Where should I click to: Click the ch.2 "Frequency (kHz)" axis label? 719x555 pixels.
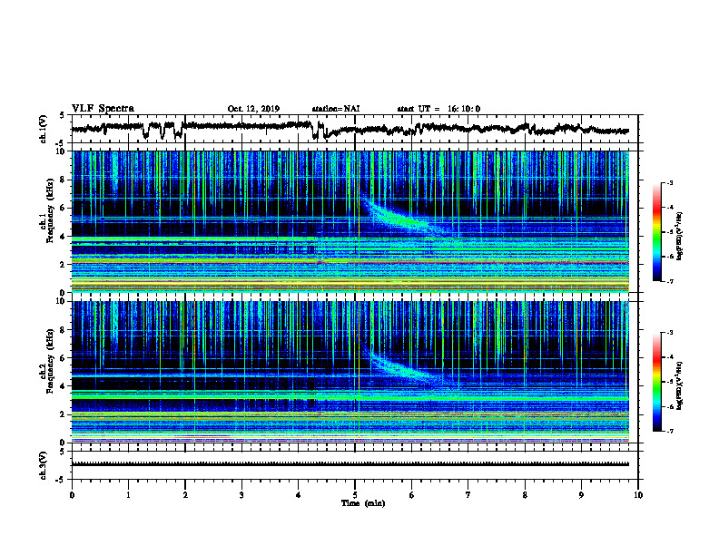[50, 361]
